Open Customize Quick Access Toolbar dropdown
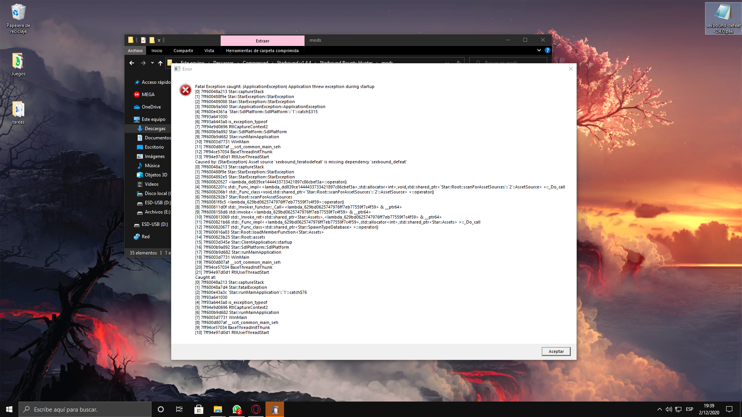This screenshot has height=417, width=742. click(159, 40)
